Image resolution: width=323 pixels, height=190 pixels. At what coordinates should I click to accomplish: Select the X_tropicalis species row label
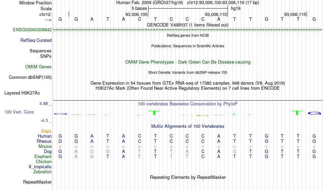[40, 167]
